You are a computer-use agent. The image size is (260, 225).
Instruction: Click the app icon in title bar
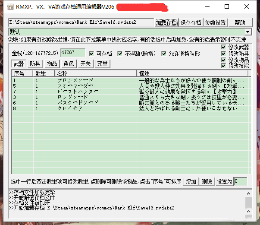pyautogui.click(x=7, y=6)
